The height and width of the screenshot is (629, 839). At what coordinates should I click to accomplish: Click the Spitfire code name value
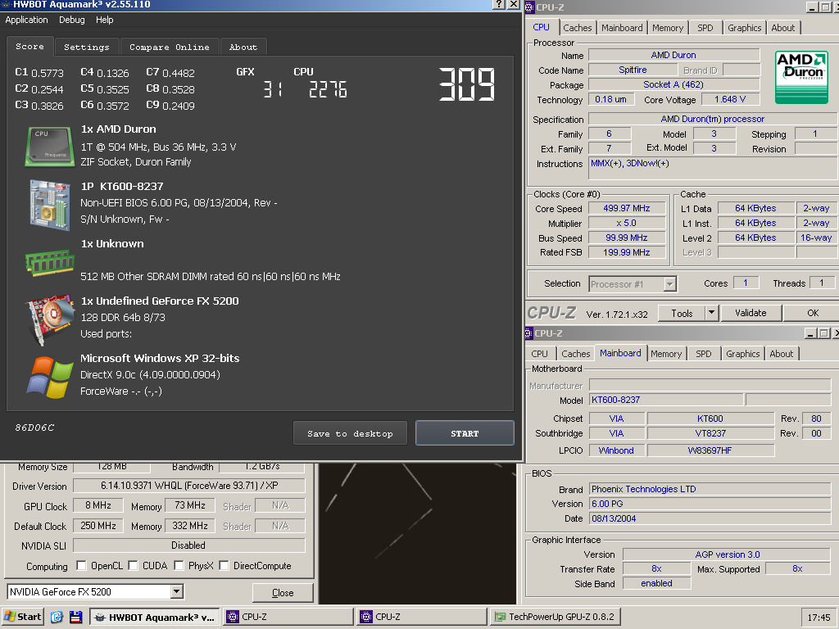(633, 70)
